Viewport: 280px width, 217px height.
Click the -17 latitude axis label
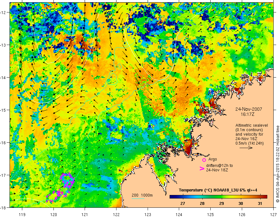pos(3,175)
